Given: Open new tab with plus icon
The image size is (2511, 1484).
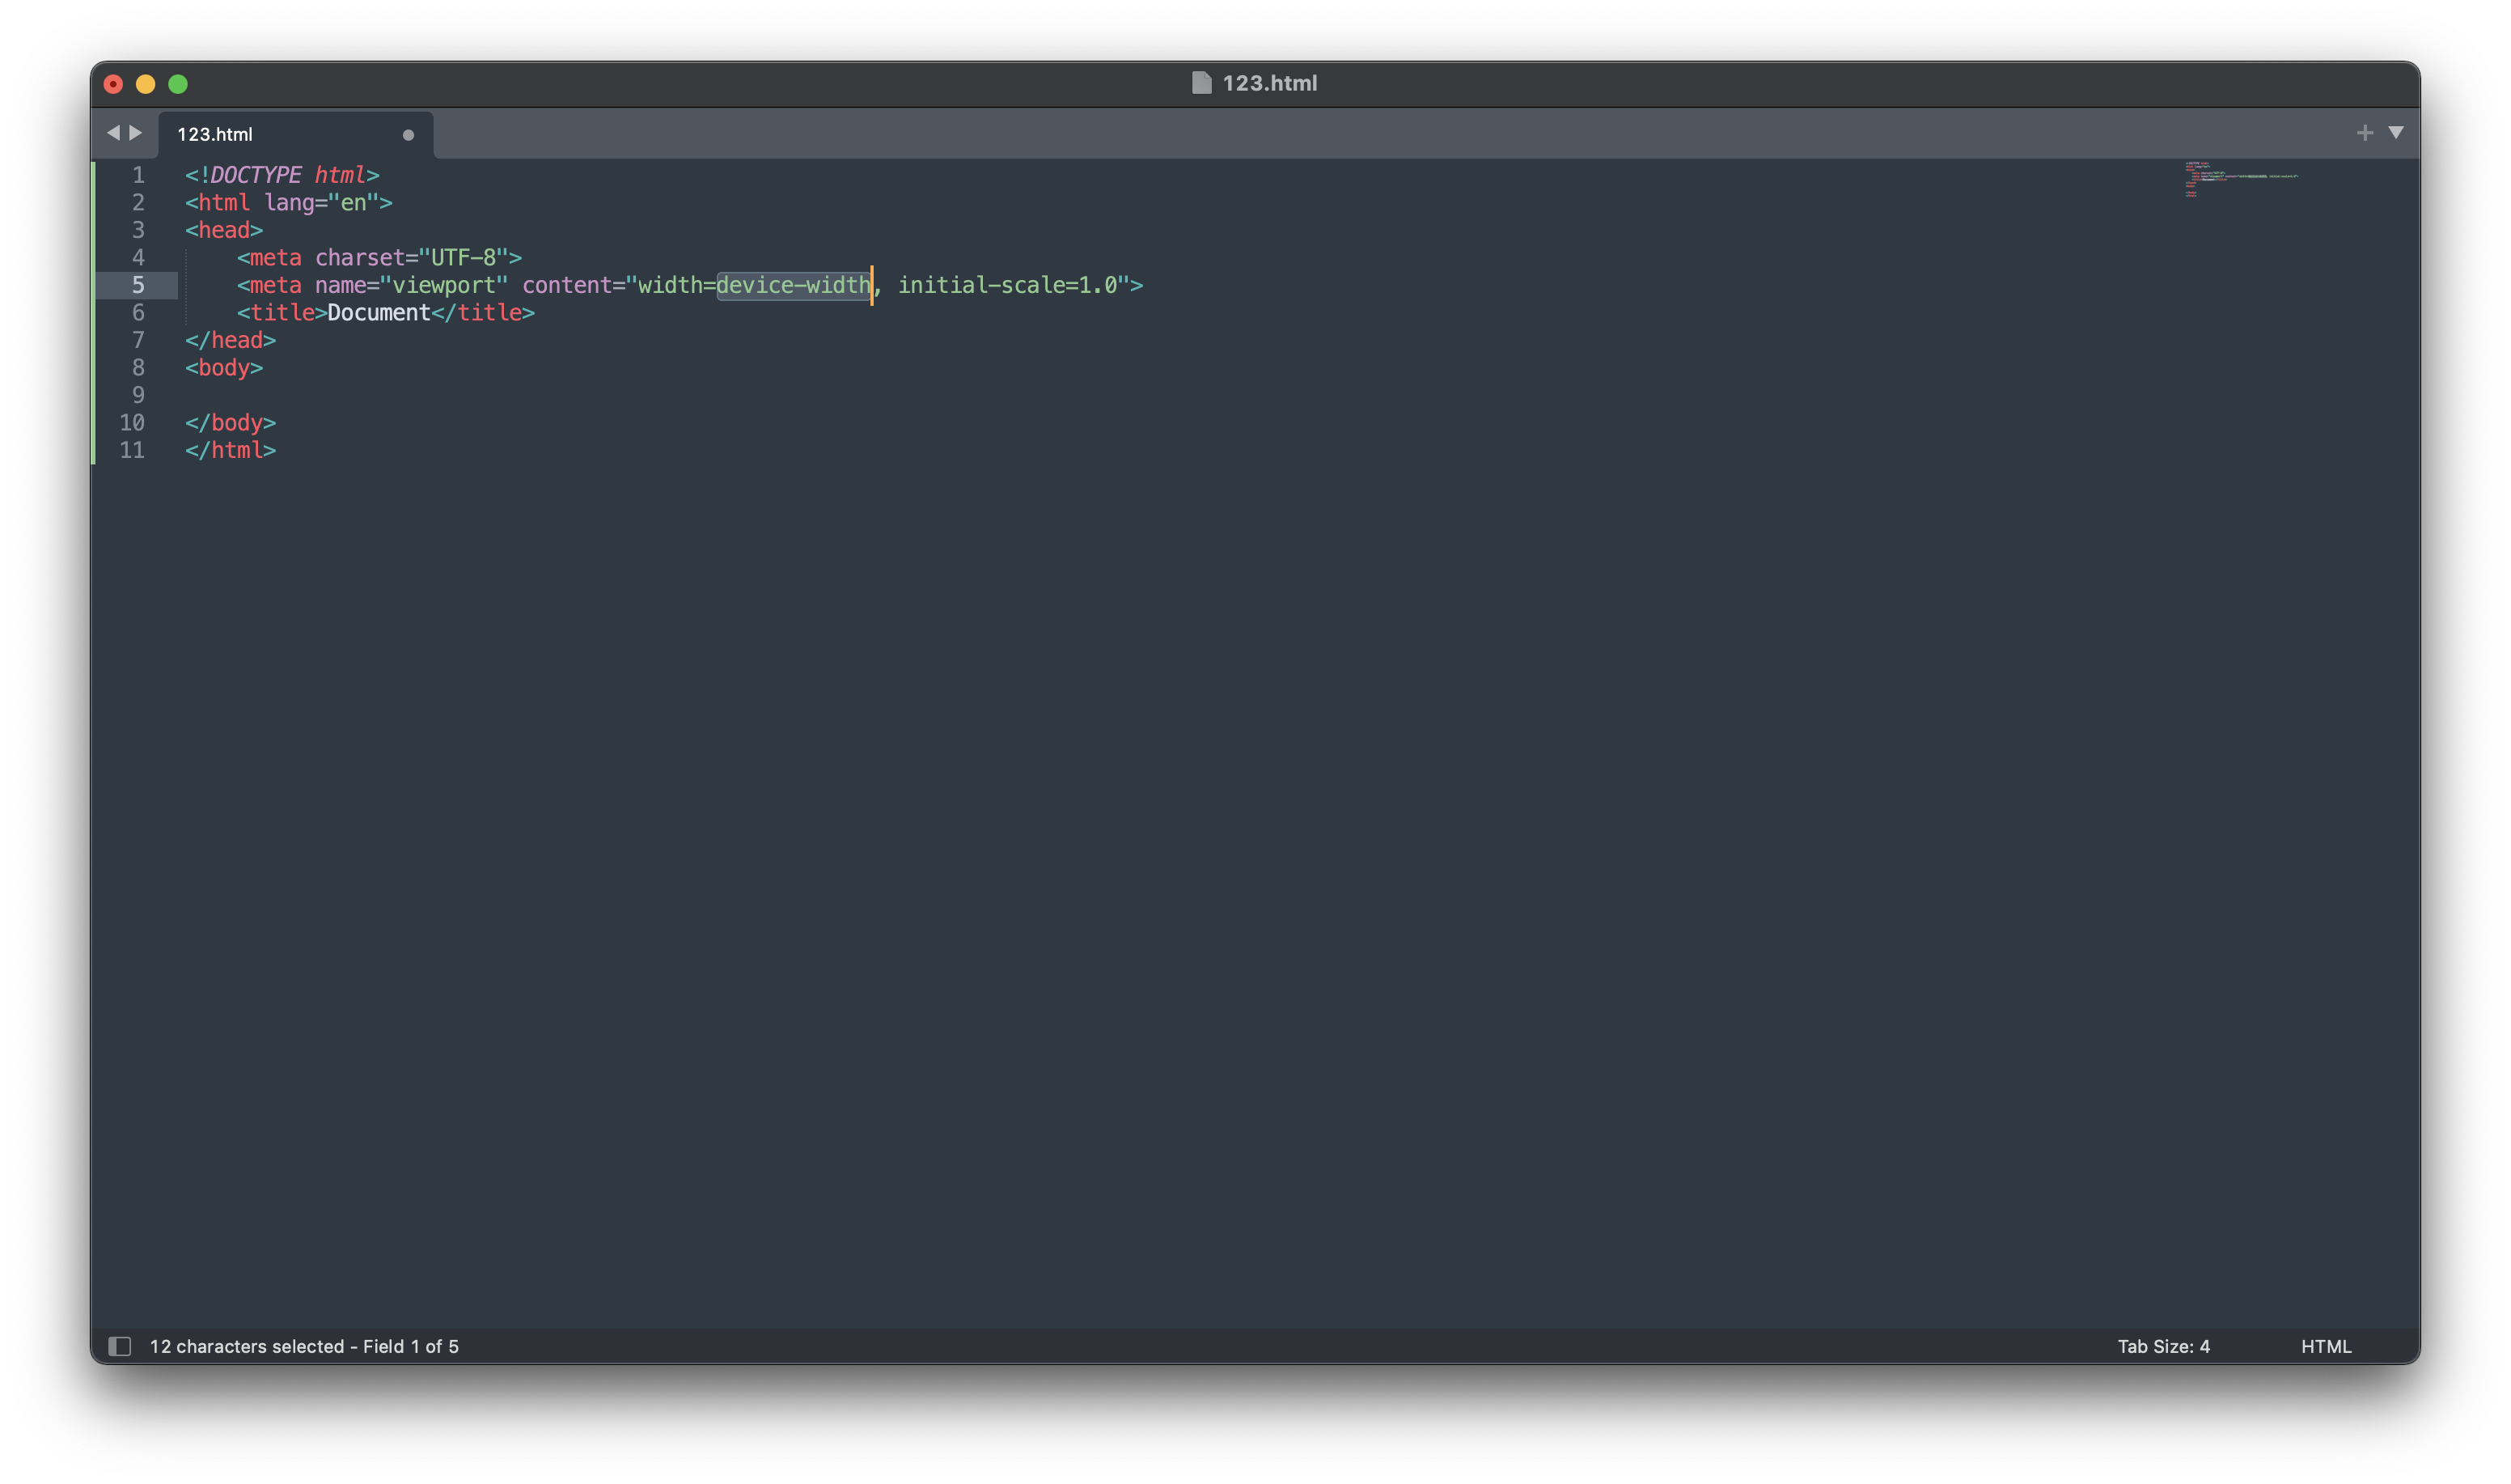Looking at the screenshot, I should (2364, 133).
